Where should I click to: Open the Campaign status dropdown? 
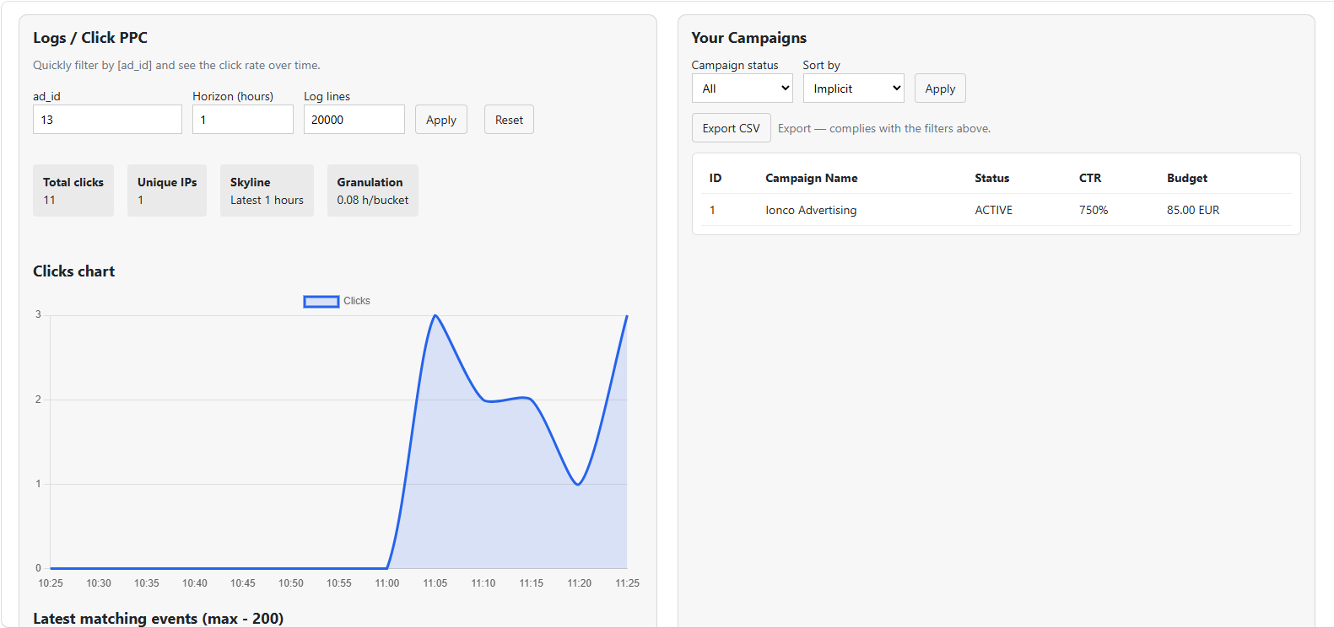743,89
